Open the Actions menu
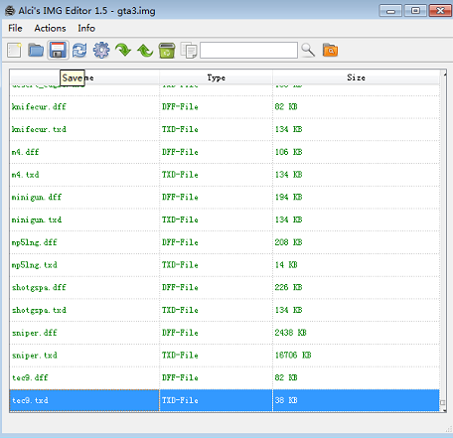This screenshot has width=453, height=438. click(x=50, y=28)
